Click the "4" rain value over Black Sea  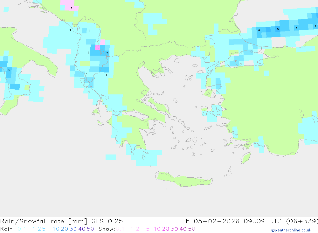pyautogui.click(x=259, y=30)
